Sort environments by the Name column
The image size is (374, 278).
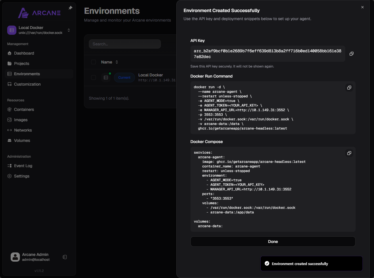109,62
